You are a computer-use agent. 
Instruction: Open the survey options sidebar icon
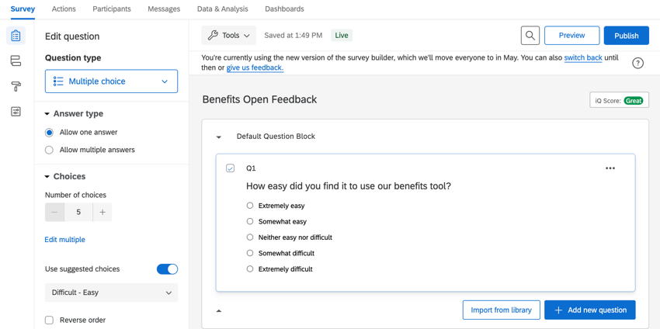pos(16,112)
